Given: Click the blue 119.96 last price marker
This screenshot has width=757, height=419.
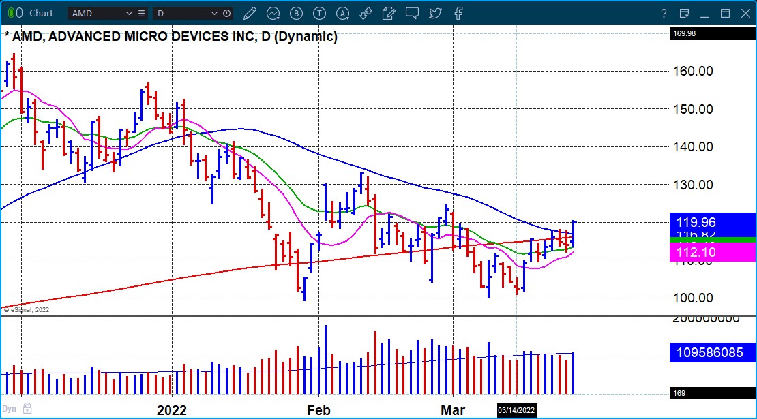Looking at the screenshot, I should (x=713, y=222).
